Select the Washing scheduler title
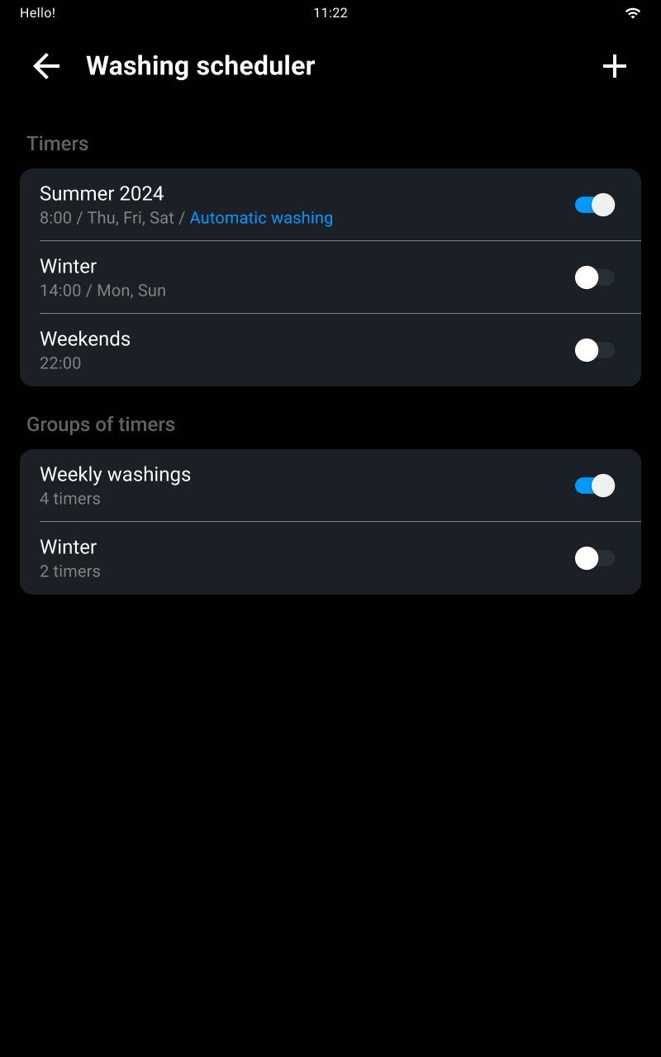 click(x=201, y=66)
